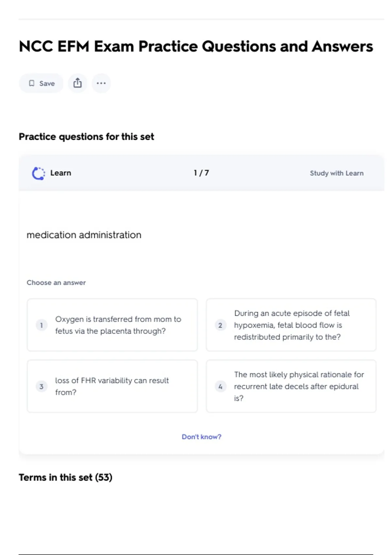This screenshot has height=555, width=392.
Task: Click the medication administration prompt text
Action: click(x=84, y=235)
